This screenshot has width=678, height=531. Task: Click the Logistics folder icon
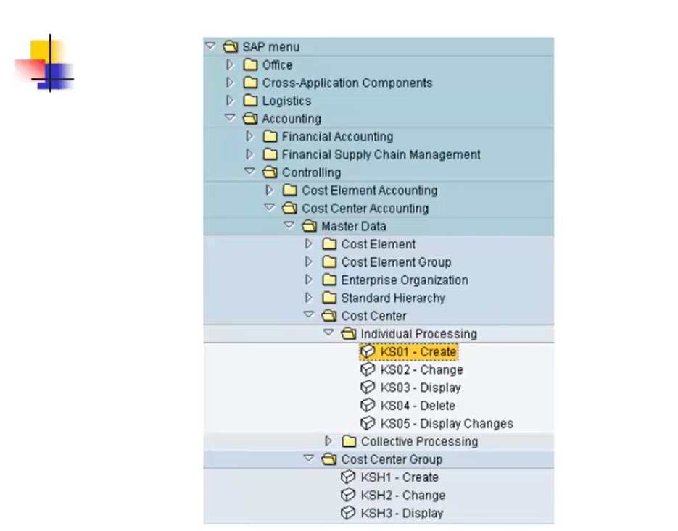[x=250, y=101]
